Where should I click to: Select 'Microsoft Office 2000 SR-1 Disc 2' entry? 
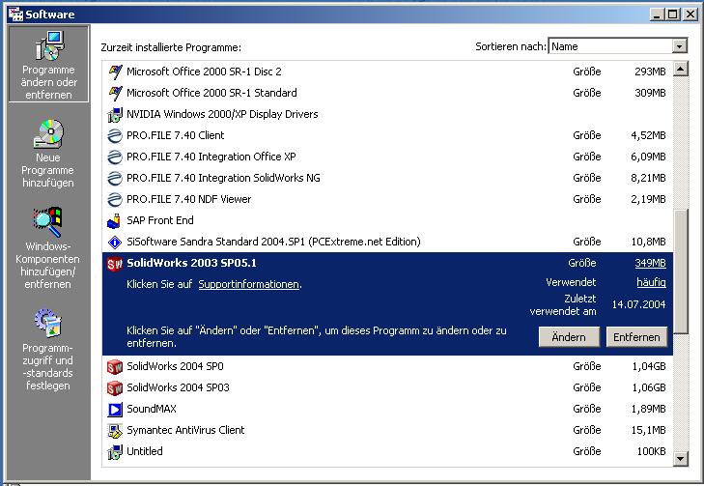coord(387,71)
